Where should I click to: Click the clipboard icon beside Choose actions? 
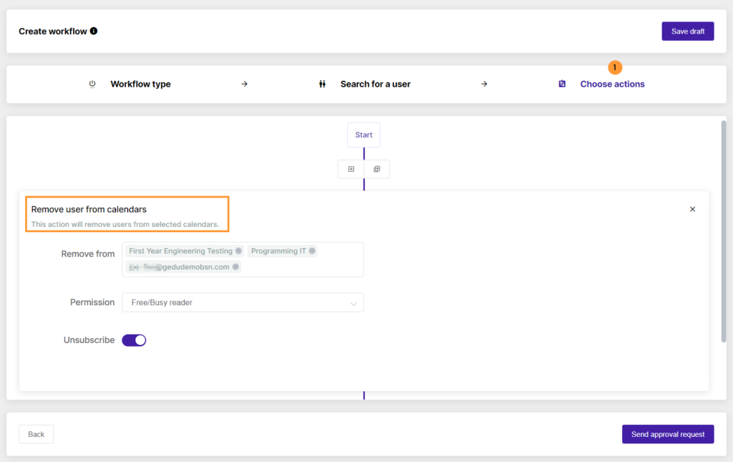click(562, 84)
